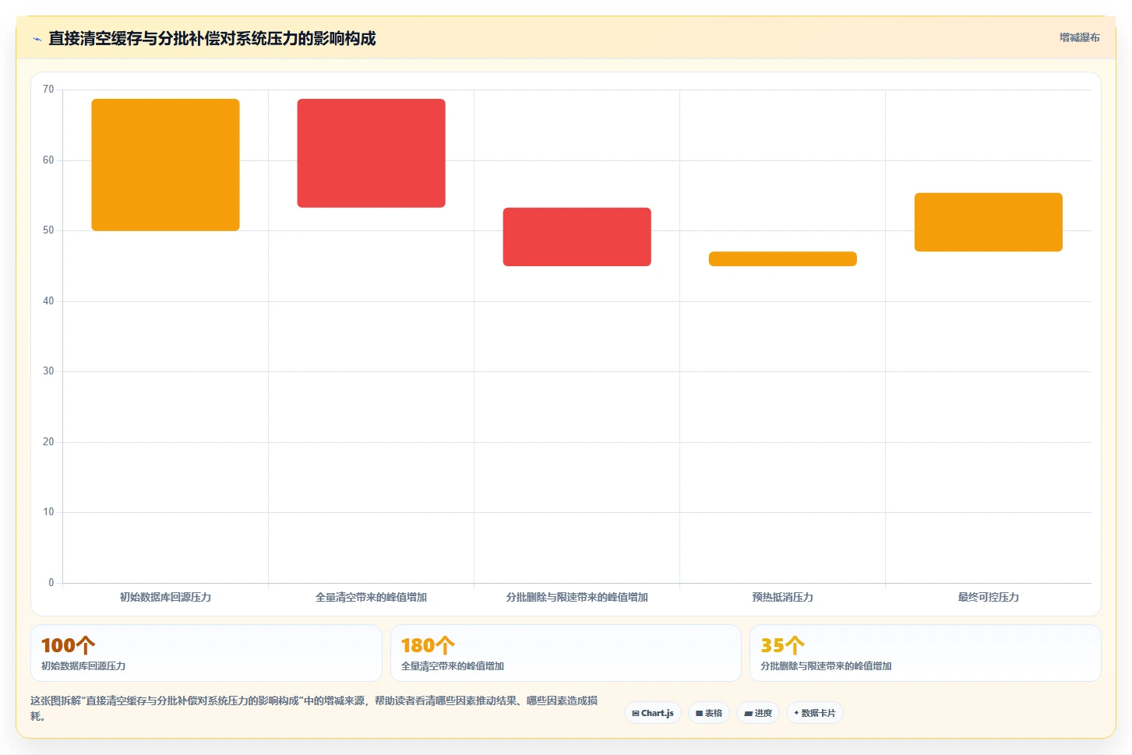Click x-axis label 分批删除与限速带来的峰值增加
Screen dimensions: 1132x755
(577, 597)
